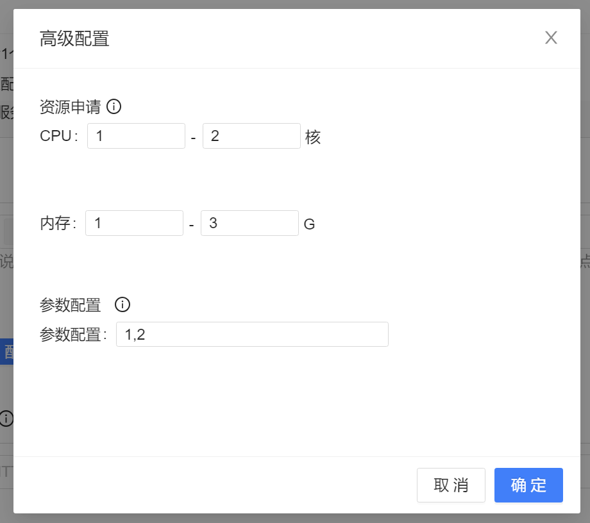
Task: Click the 内存 field label
Action: (56, 224)
